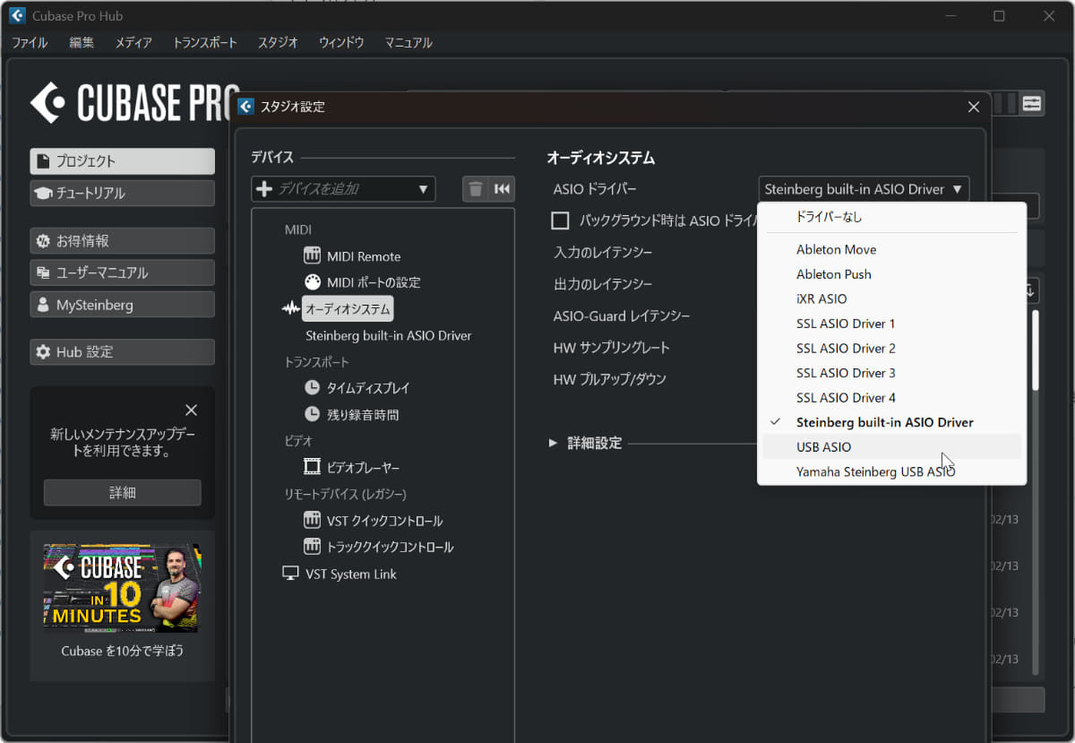1075x743 pixels.
Task: Select VST クイックコントロール in the tree
Action: pyautogui.click(x=384, y=521)
